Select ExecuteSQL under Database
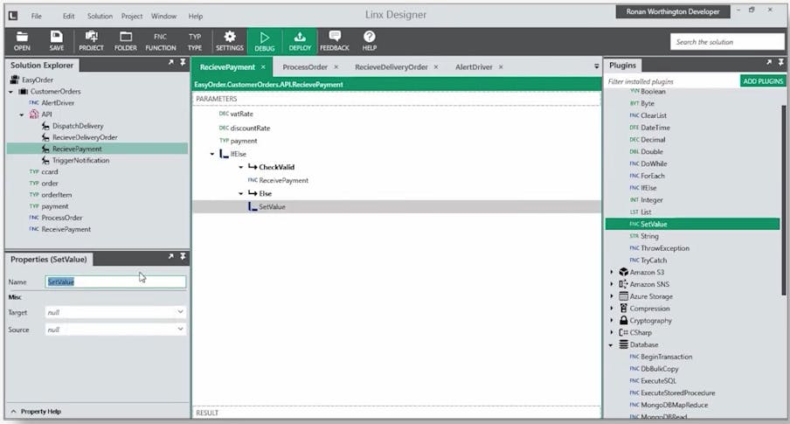Screen dimensions: 790x424 pyautogui.click(x=659, y=380)
